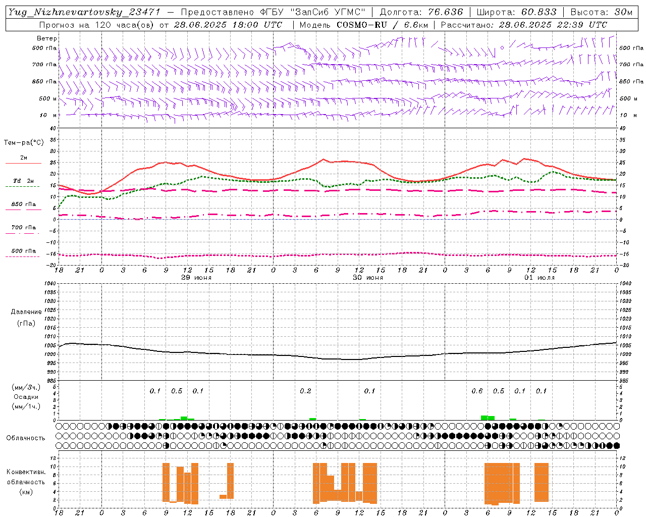Click the 'Осадки' precipitation label
This screenshot has width=646, height=517.
pyautogui.click(x=26, y=397)
